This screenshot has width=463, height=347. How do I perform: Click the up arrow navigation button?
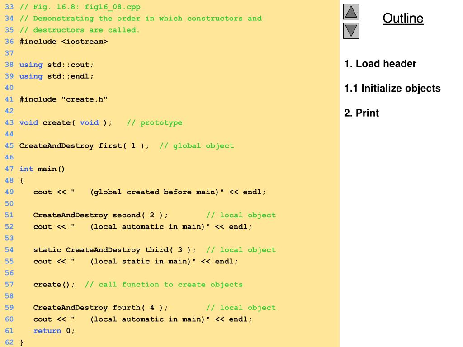click(x=351, y=11)
